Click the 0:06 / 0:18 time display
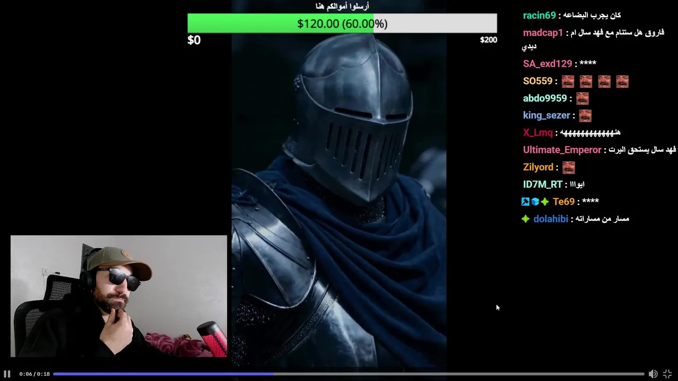678x381 pixels. click(x=34, y=374)
